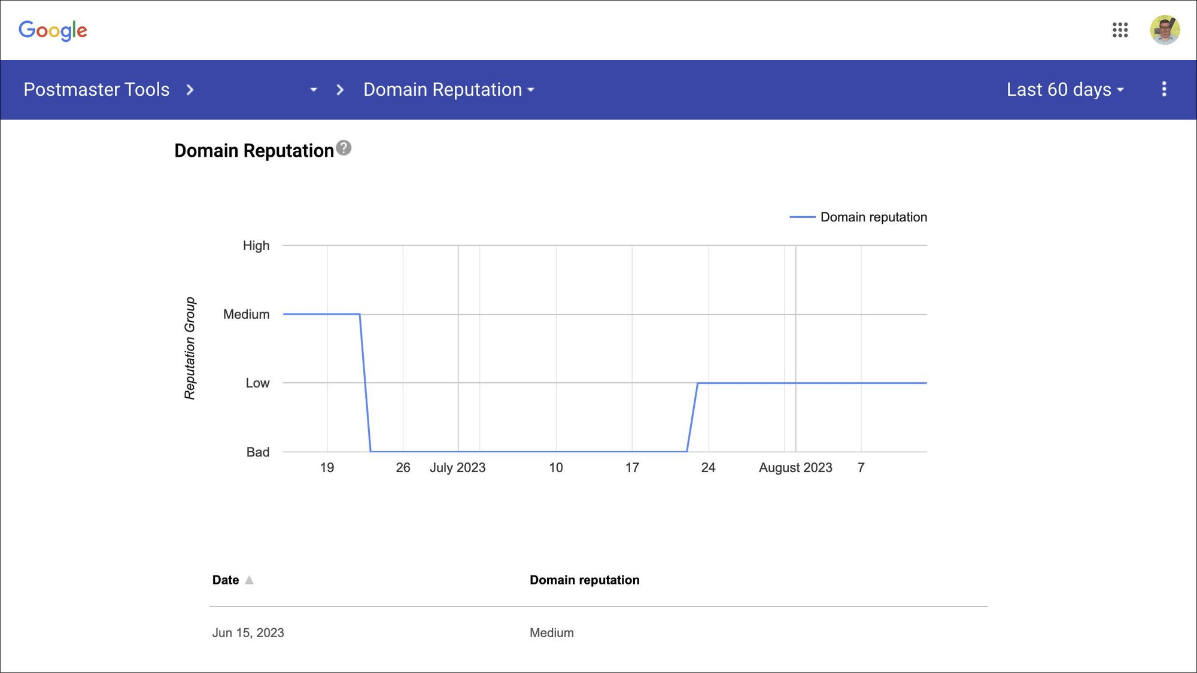Image resolution: width=1197 pixels, height=673 pixels.
Task: Click the August 2023 axis label
Action: coord(795,468)
